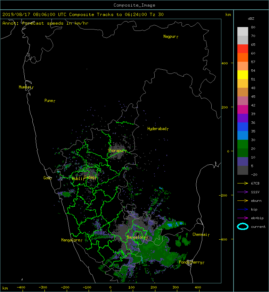The image size is (269, 292).
Task: Click the Mumbai city label
Action: coord(26,87)
